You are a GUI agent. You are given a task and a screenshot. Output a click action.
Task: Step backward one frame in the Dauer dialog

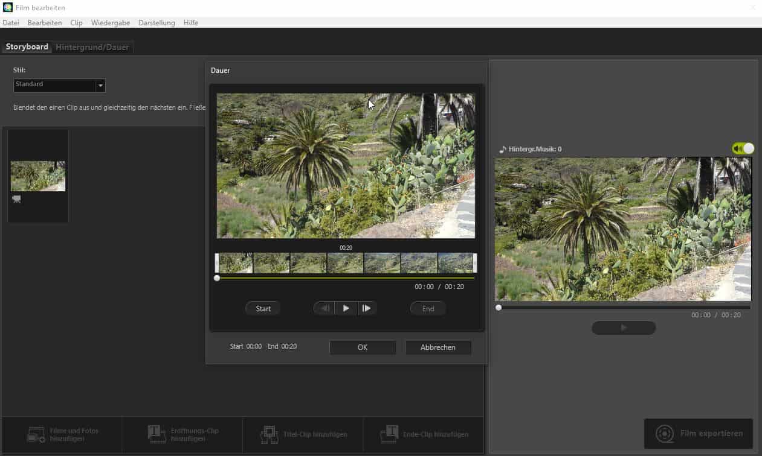[324, 308]
